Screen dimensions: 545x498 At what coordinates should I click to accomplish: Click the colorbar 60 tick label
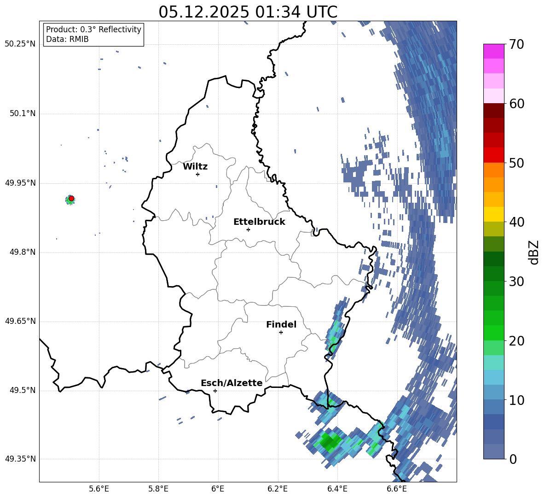516,104
